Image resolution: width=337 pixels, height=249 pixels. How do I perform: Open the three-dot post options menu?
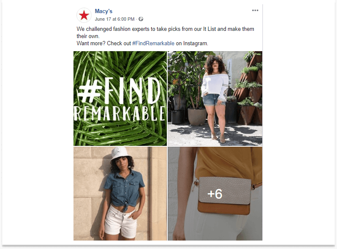click(x=255, y=10)
